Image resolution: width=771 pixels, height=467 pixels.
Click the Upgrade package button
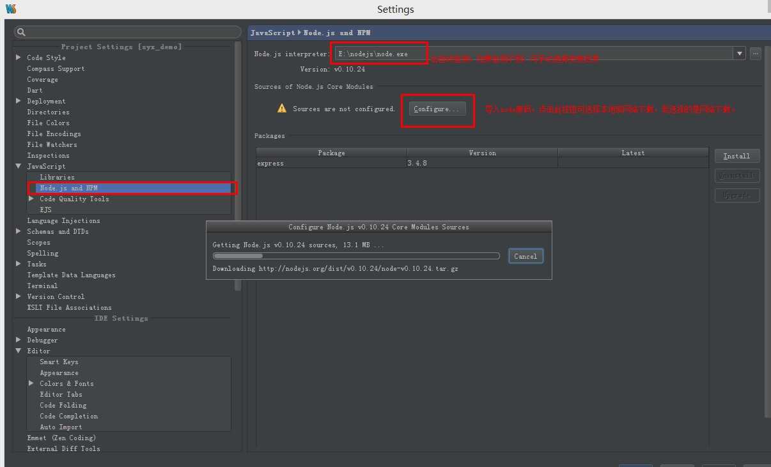tap(736, 195)
